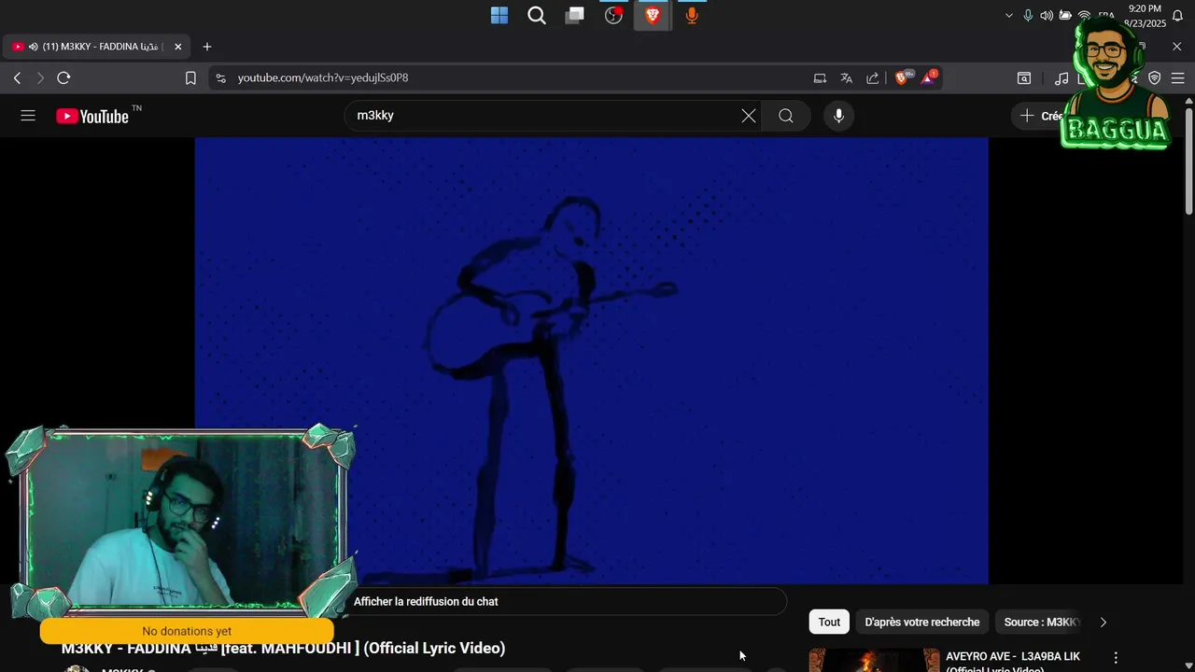Open the Brave VPN shield icon

tap(1155, 78)
